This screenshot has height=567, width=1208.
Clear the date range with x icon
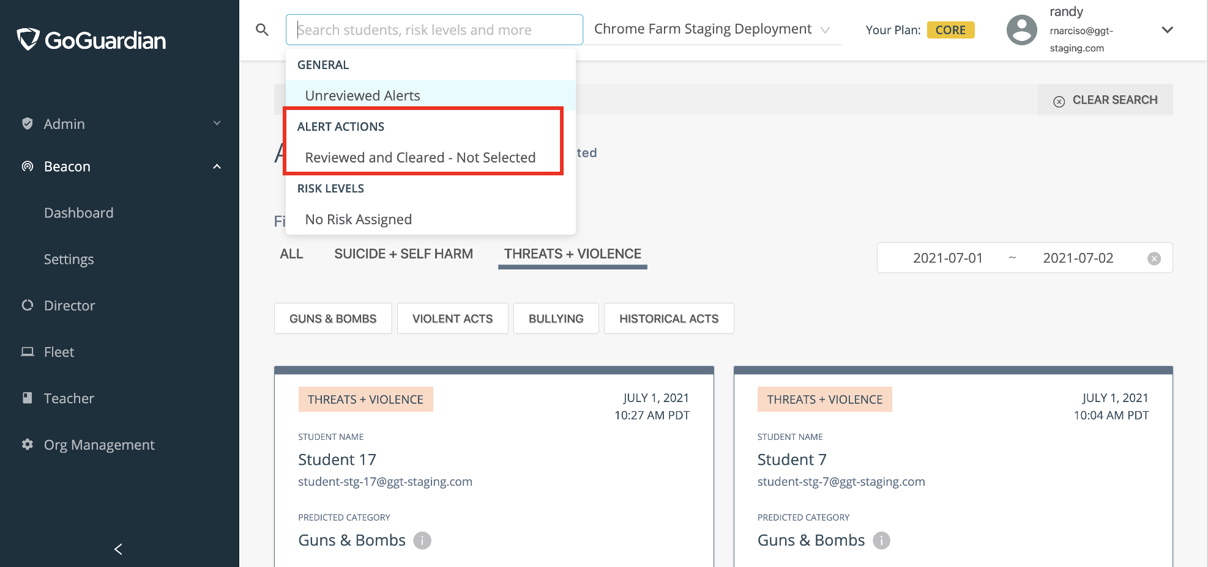click(1154, 258)
